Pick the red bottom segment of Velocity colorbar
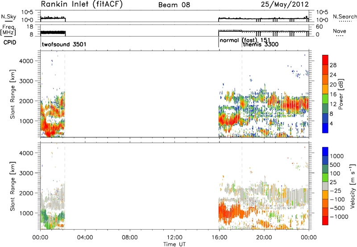The image size is (357, 247). coord(325,221)
